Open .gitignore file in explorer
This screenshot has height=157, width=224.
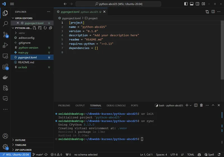click(32, 43)
